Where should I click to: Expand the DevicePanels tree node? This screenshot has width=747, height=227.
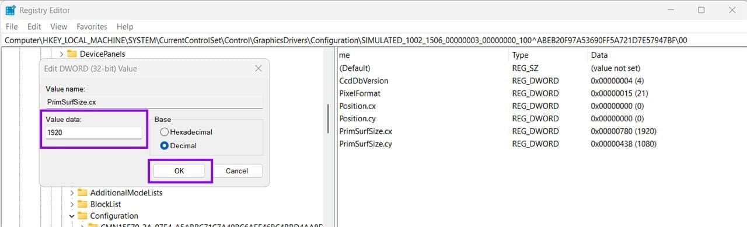pos(62,54)
